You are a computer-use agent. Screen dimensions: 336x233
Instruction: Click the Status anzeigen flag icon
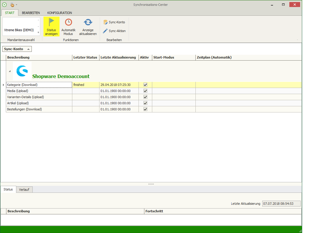click(x=51, y=22)
